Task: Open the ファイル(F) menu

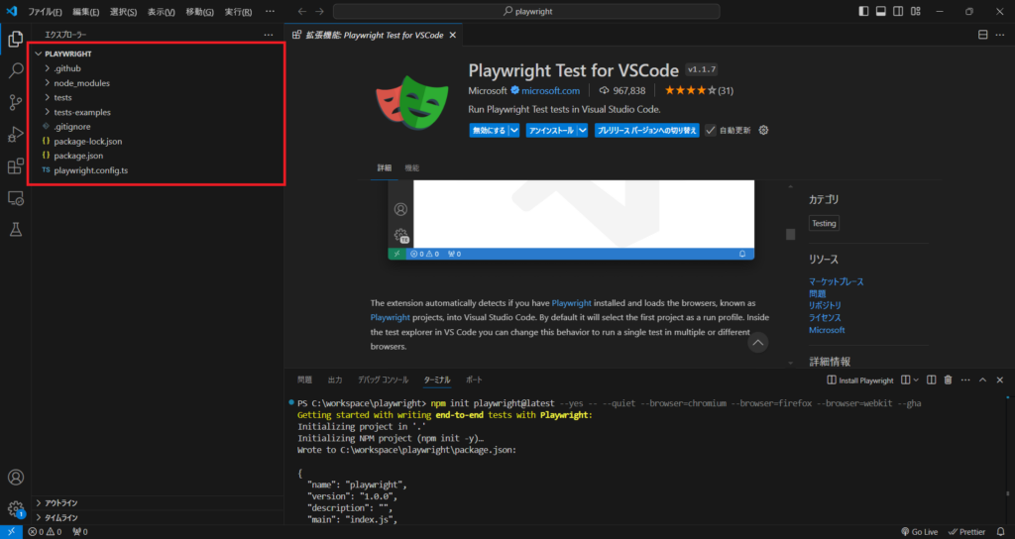Action: [45, 12]
